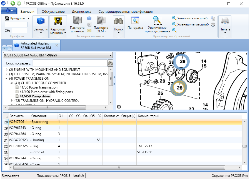Click Увеличить масштаб zoom in
250x179 pixels.
point(190,18)
